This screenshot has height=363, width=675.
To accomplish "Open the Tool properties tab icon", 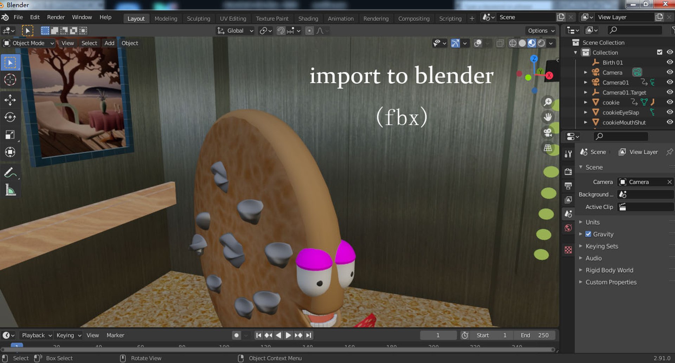I will coord(568,154).
